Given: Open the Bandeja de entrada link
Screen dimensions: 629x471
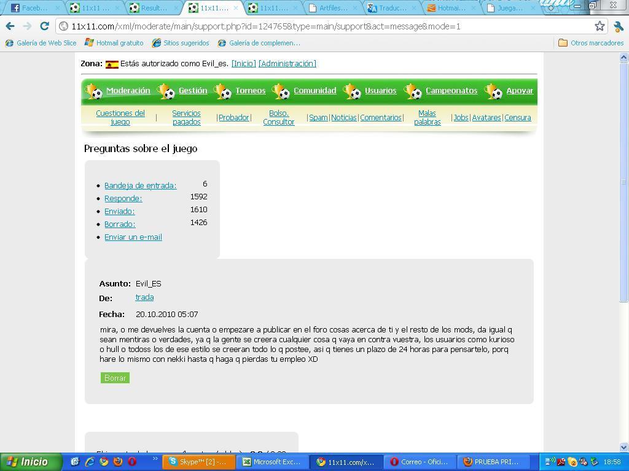Looking at the screenshot, I should tap(140, 185).
